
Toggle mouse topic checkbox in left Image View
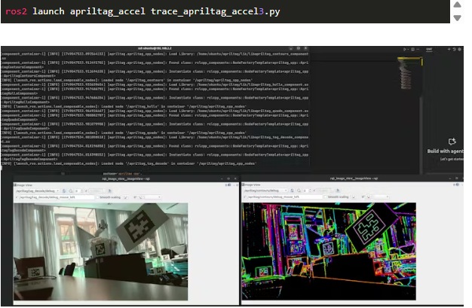pyautogui.click(x=18, y=198)
